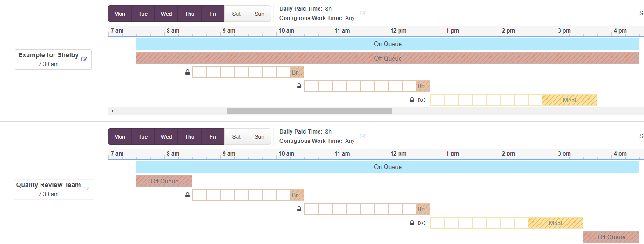Select the top shift's full-length Off Queue bar
The height and width of the screenshot is (244, 644).
387,58
